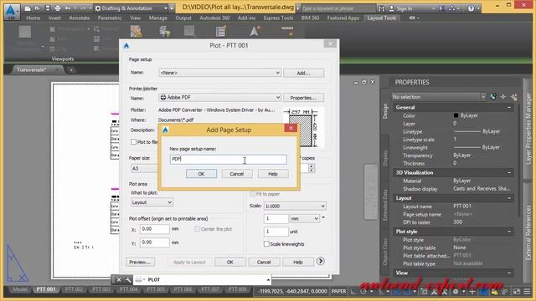Open the Page setup Name dropdown

[219, 73]
